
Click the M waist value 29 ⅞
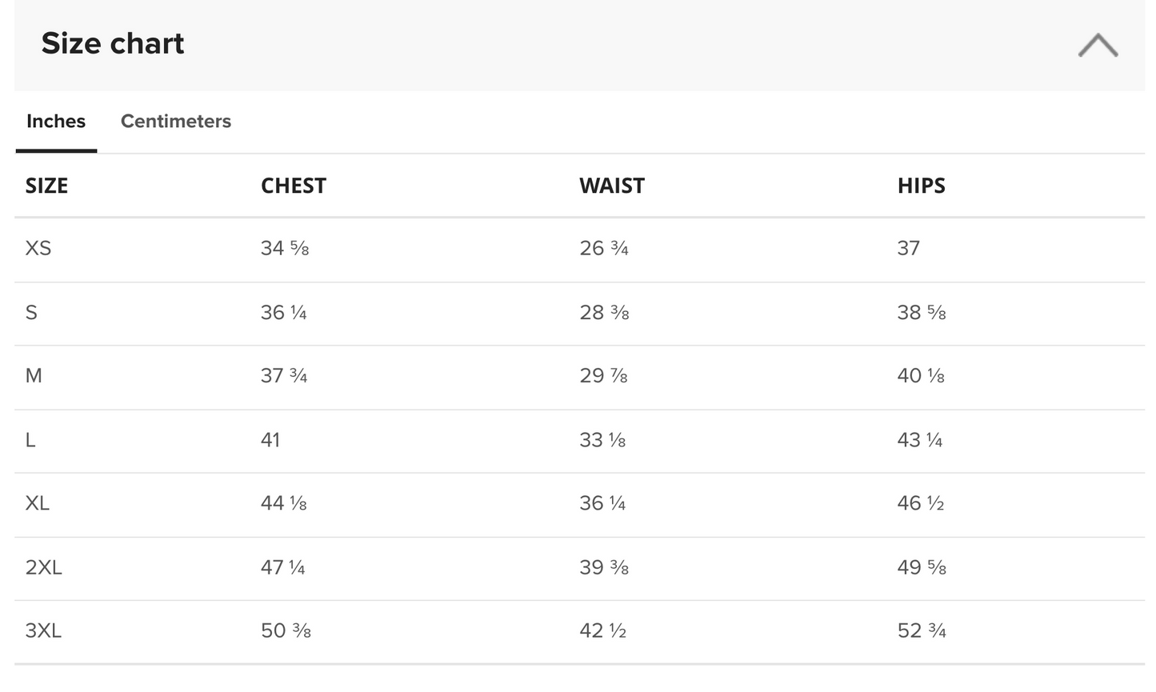603,375
